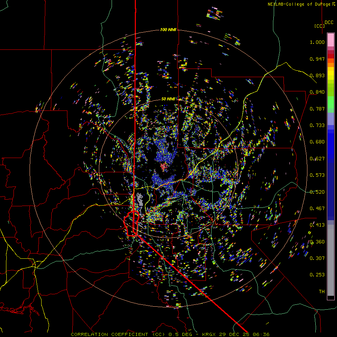Pick the red color band beside 0.947
Viewport: 337px width, 337px height.
point(331,56)
